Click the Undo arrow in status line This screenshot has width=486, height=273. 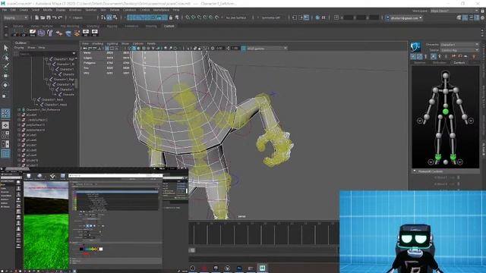54,17
